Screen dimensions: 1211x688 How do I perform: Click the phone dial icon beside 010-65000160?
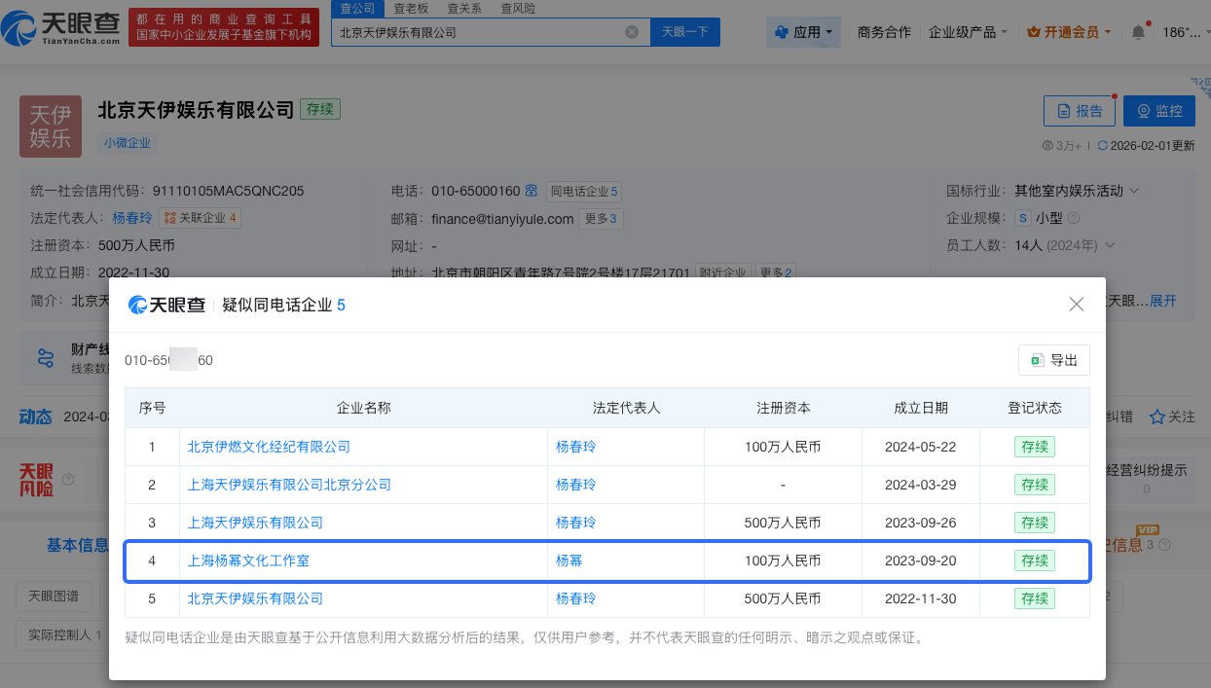(531, 191)
